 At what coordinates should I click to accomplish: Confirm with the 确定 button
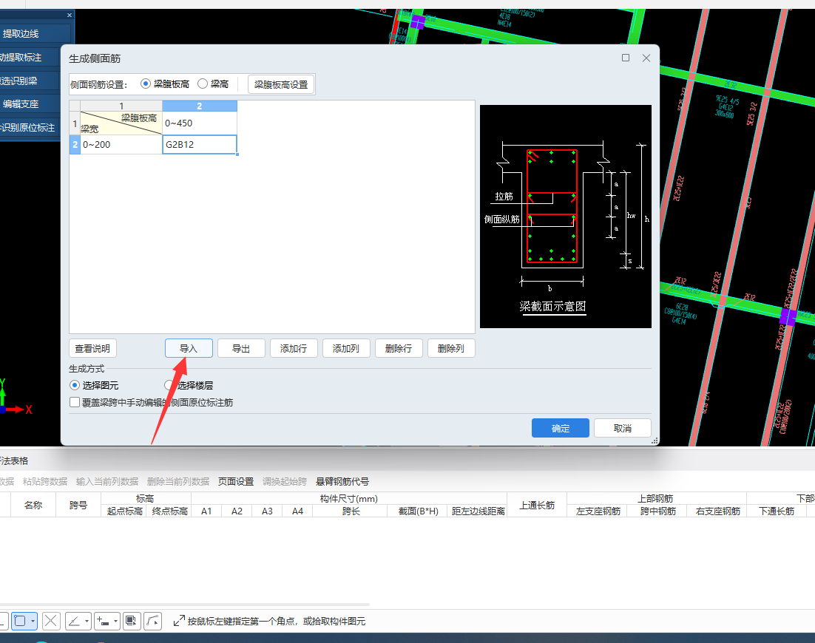pos(561,428)
